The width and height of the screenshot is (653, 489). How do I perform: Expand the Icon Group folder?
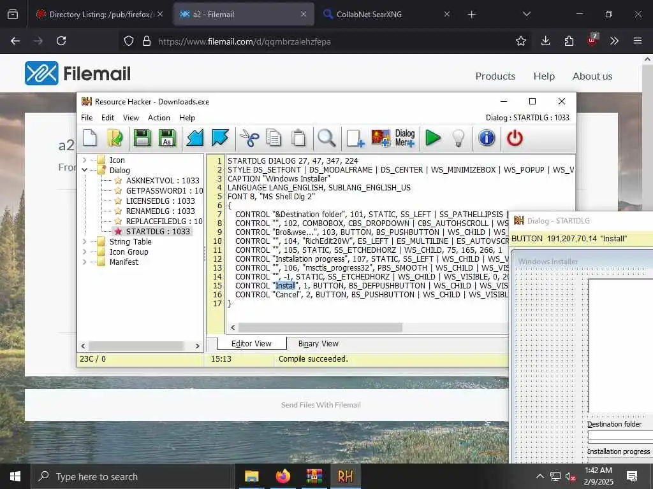click(x=85, y=252)
